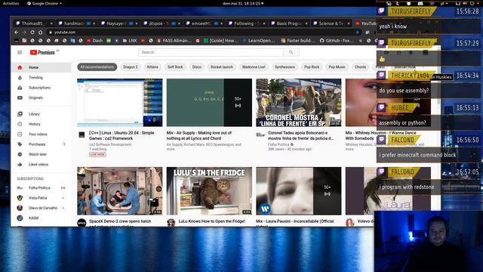Image resolution: width=483 pixels, height=272 pixels.
Task: Open the browser home page icon
Action: pyautogui.click(x=40, y=32)
